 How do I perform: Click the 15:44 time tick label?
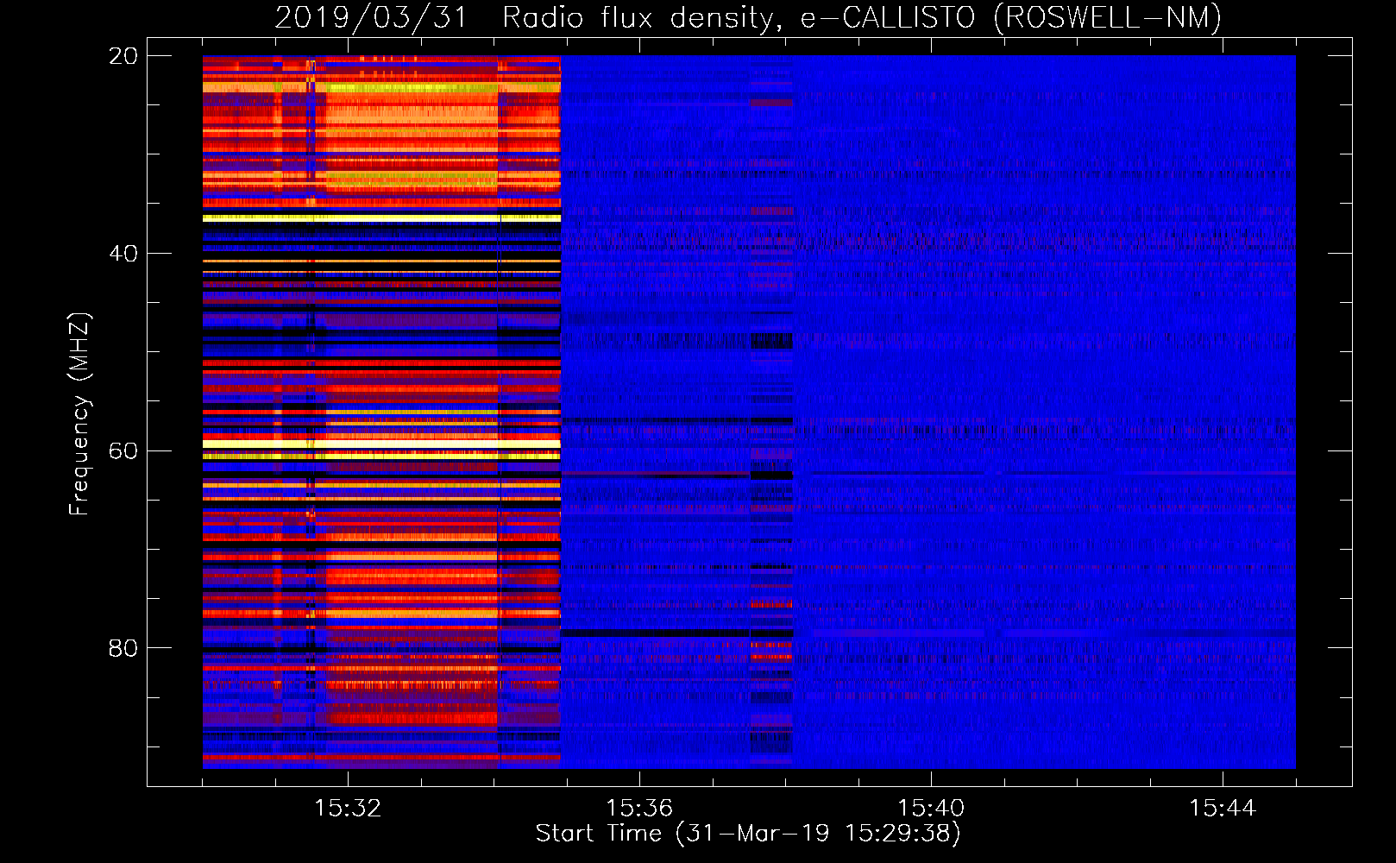click(x=1223, y=808)
